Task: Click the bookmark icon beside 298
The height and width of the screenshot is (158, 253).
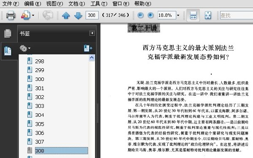Action: click(30, 61)
